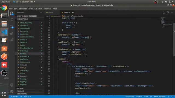Change encoding via UTF-8 in status bar
Viewport: 175px width, 98px height.
146,97
